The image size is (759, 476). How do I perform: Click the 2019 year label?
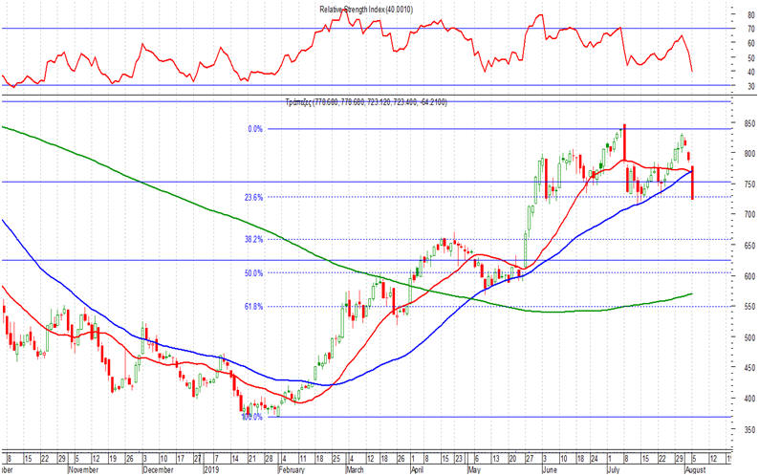212,469
